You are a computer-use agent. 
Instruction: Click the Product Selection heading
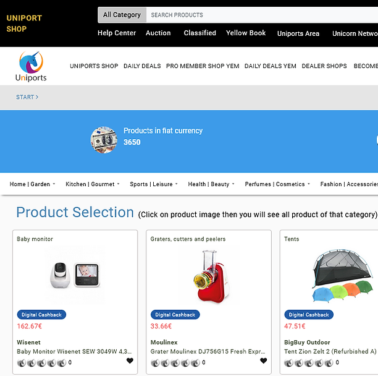click(x=75, y=212)
